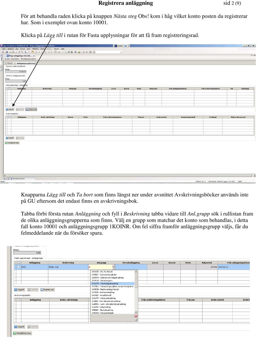Click the down arrow of the Anl.grupp list scrollbar
This screenshot has height=338, width=257.
[x=136, y=313]
